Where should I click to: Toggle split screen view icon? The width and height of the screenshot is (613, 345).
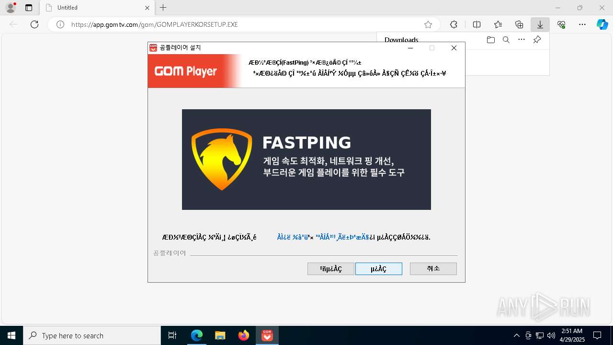coord(477,24)
